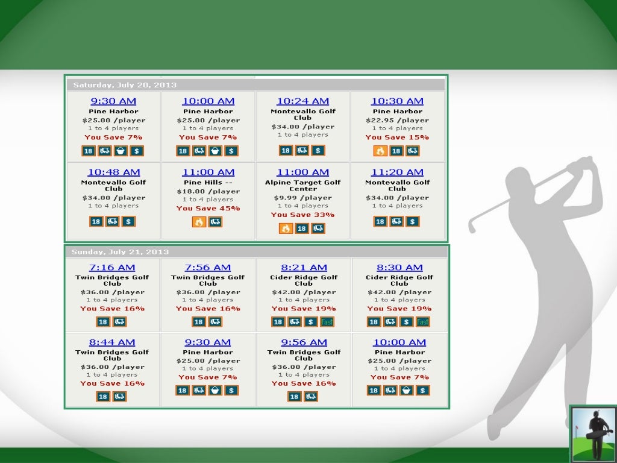Image resolution: width=617 pixels, height=463 pixels.
Task: Click the 18-hole icon under Alpine Target Golf Center
Action: [x=302, y=228]
